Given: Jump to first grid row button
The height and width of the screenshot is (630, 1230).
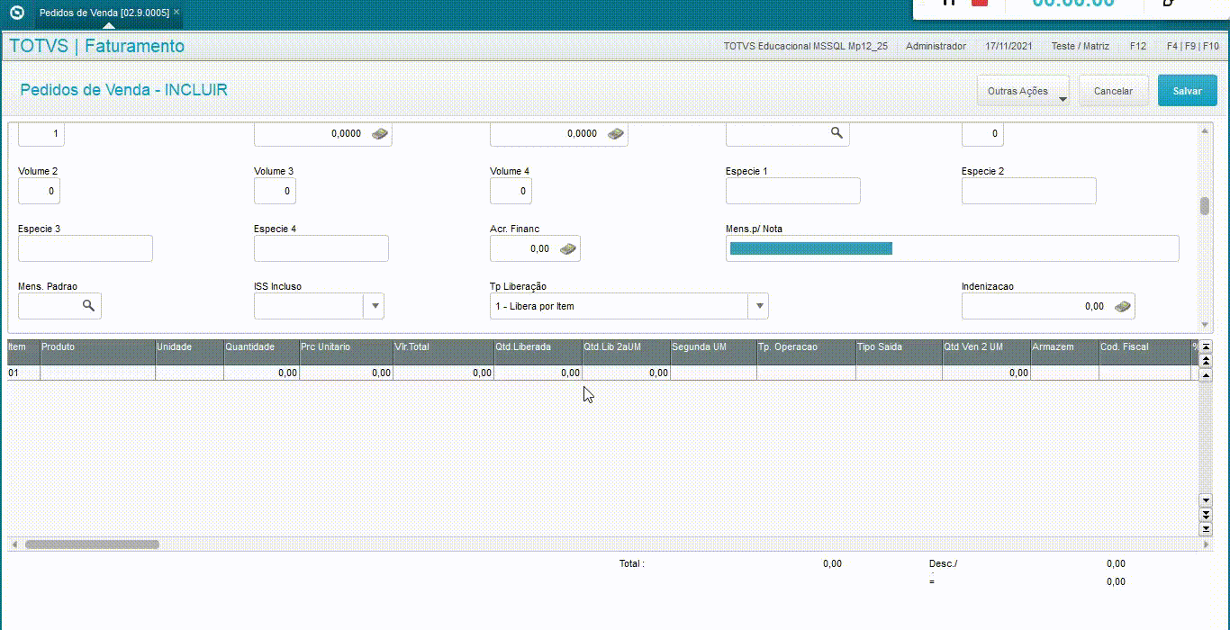Looking at the screenshot, I should [1207, 346].
